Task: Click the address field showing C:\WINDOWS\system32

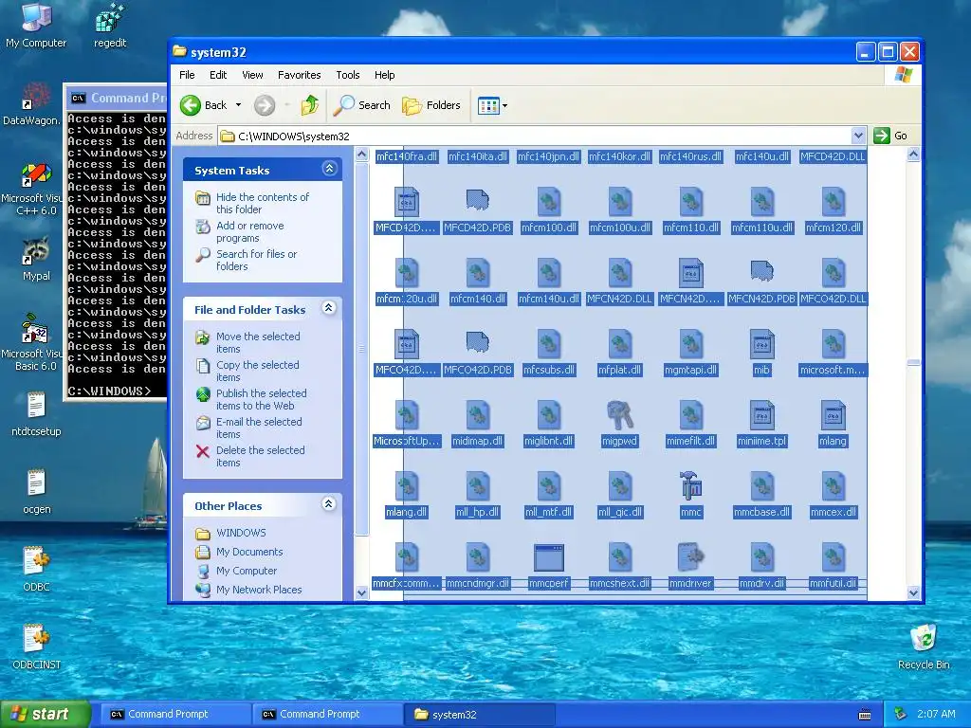Action: [x=536, y=136]
